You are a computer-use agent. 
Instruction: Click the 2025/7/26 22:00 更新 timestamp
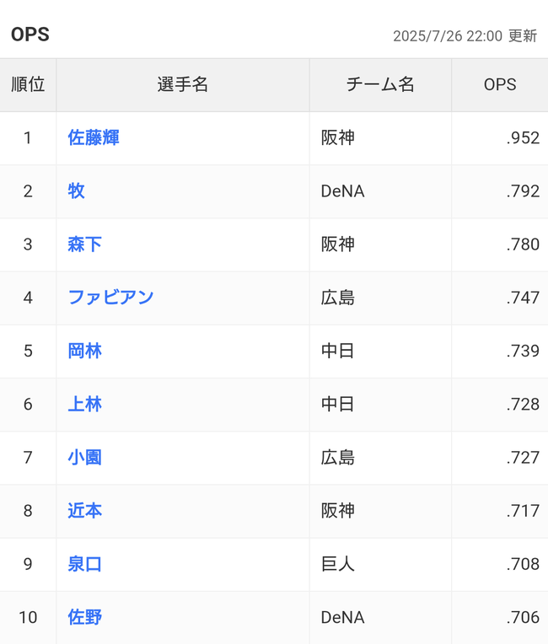point(465,36)
